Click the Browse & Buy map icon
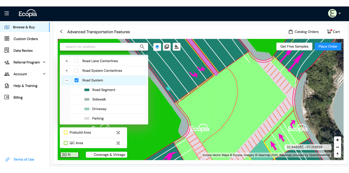This screenshot has height=173, width=349. point(7,27)
